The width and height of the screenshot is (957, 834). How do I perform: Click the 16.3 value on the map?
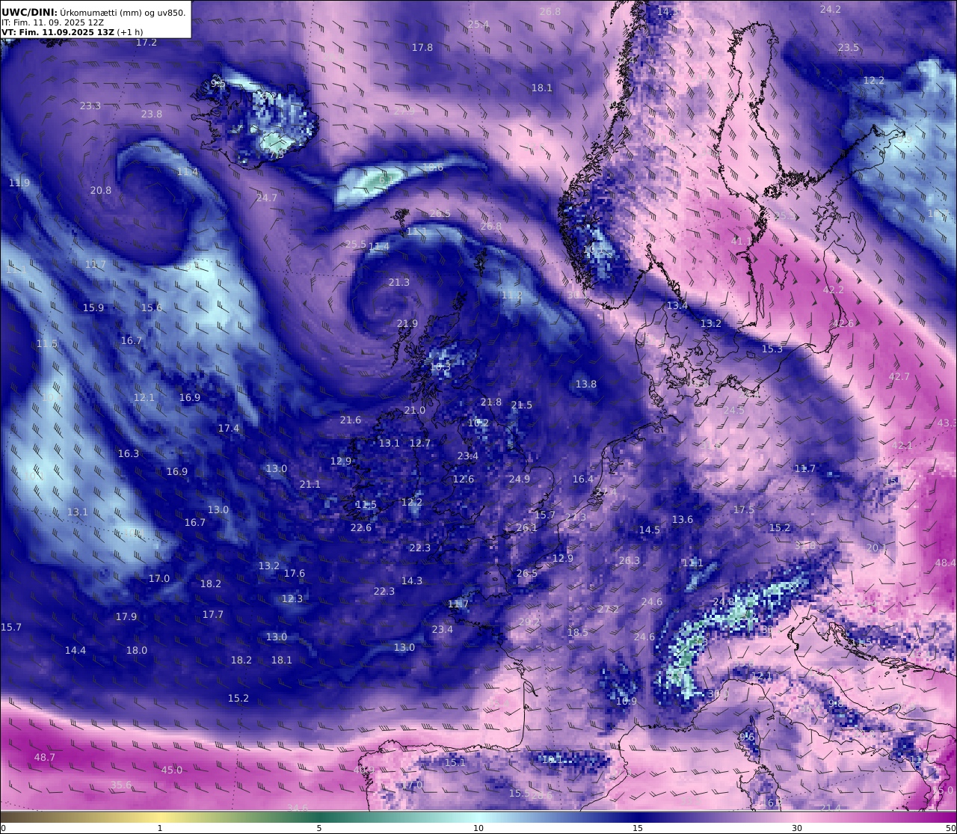(x=129, y=454)
